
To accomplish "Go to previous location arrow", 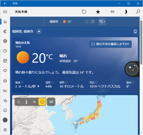I will tap(87, 21).
